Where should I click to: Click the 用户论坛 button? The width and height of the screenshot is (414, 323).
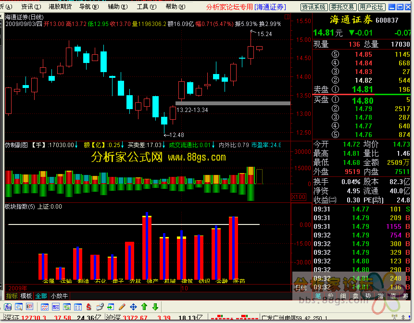pyautogui.click(x=372, y=7)
